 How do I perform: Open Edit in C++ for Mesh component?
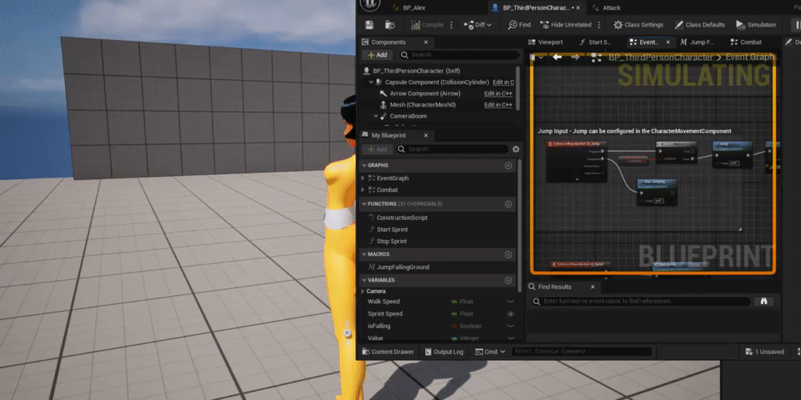click(498, 105)
